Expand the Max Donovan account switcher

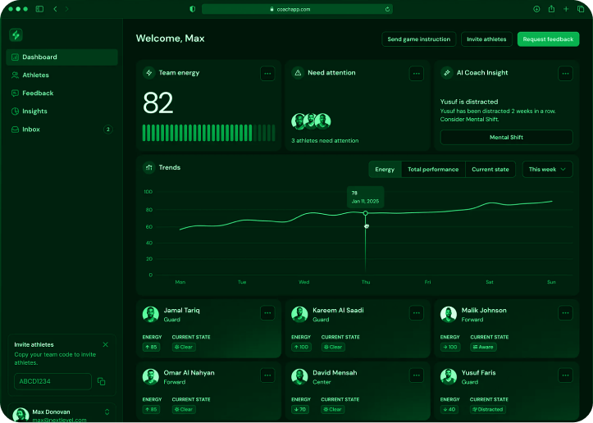[x=107, y=412]
